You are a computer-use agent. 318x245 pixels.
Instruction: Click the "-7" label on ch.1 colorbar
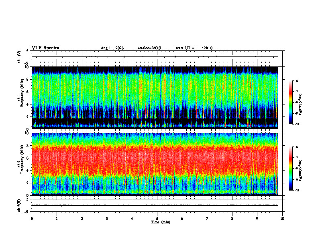pyautogui.click(x=297, y=92)
